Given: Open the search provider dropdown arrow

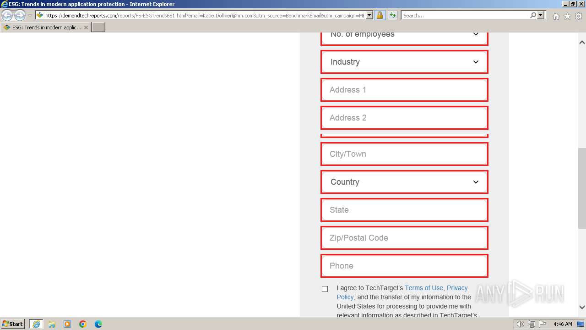Looking at the screenshot, I should click(541, 15).
